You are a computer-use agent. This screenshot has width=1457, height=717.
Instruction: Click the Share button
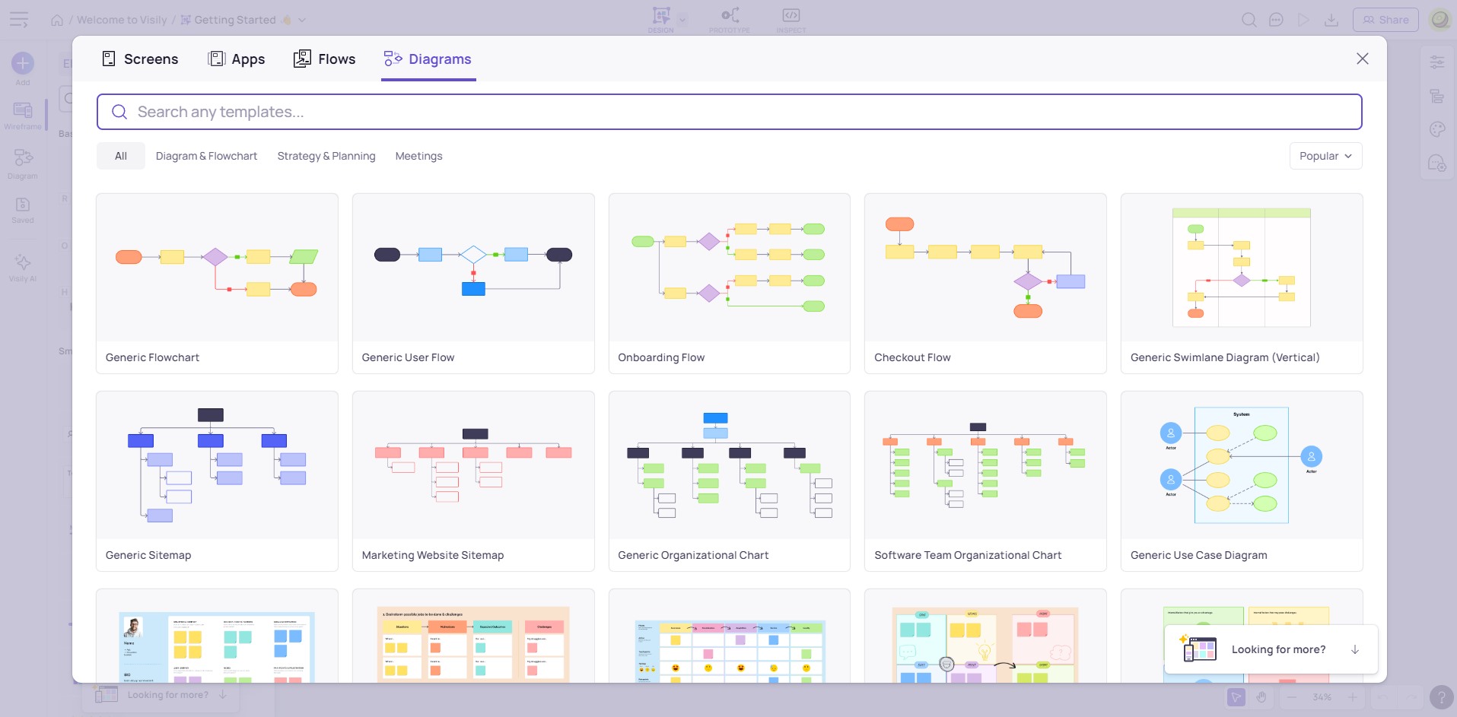(1385, 20)
